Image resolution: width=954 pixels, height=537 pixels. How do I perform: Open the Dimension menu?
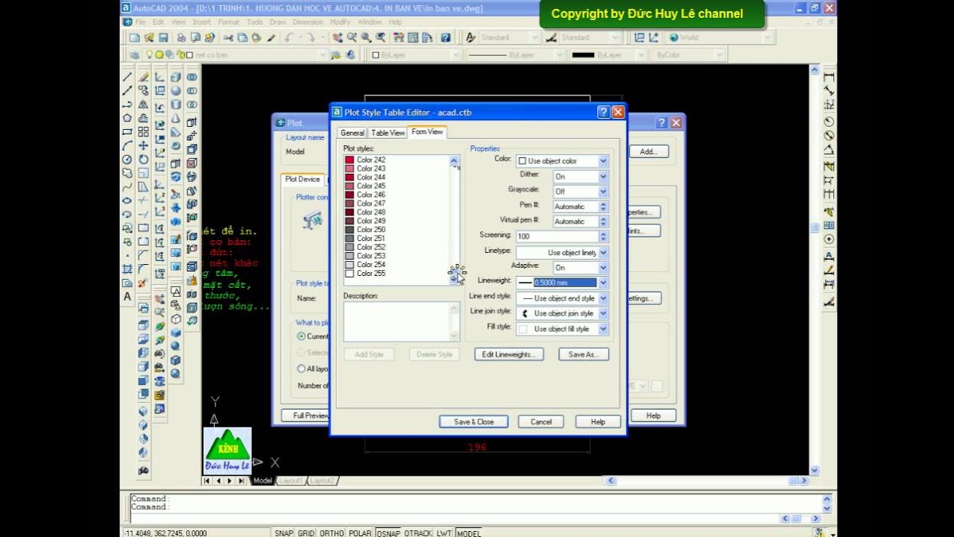(308, 22)
